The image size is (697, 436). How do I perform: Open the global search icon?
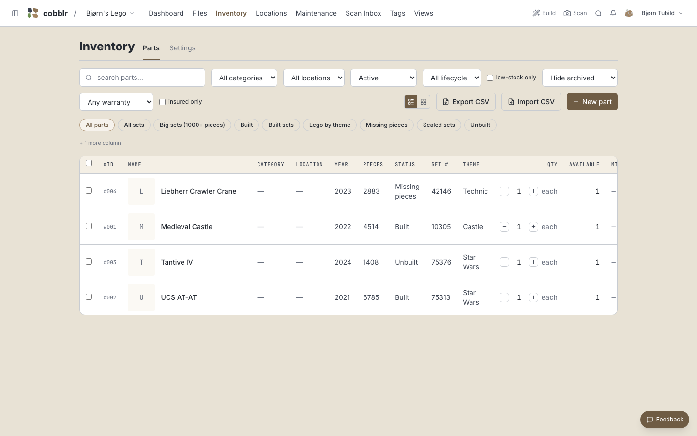pyautogui.click(x=598, y=13)
